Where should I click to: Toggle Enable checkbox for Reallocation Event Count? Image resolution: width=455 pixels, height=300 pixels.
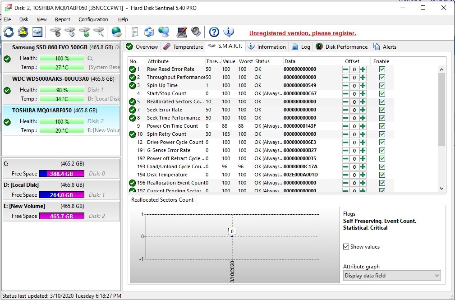(382, 183)
